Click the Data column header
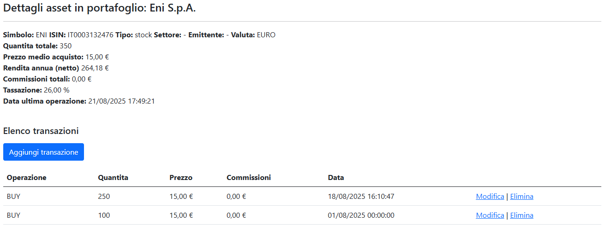The height and width of the screenshot is (238, 605). (x=336, y=178)
